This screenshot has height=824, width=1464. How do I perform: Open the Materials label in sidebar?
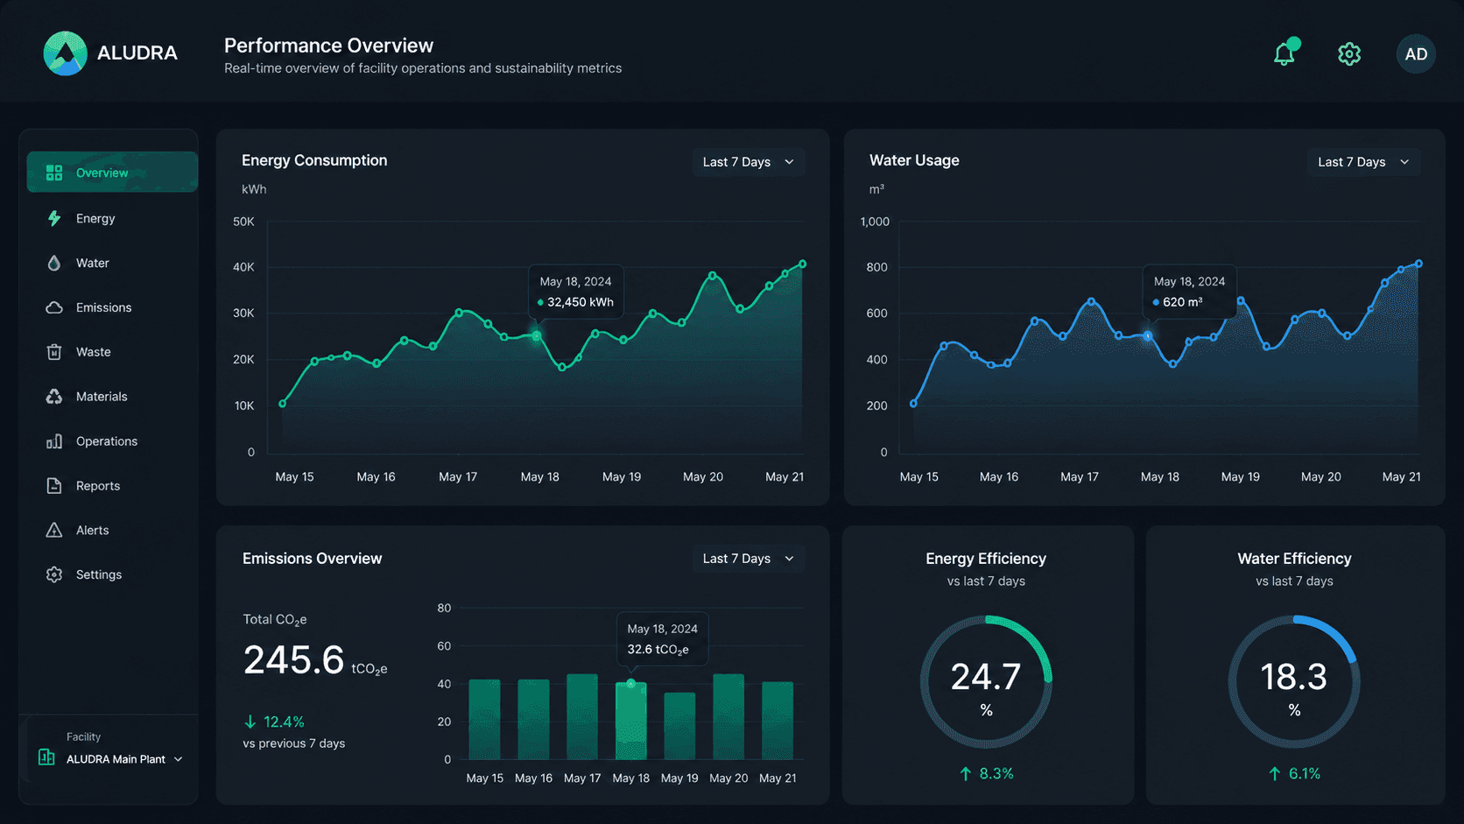[102, 397]
